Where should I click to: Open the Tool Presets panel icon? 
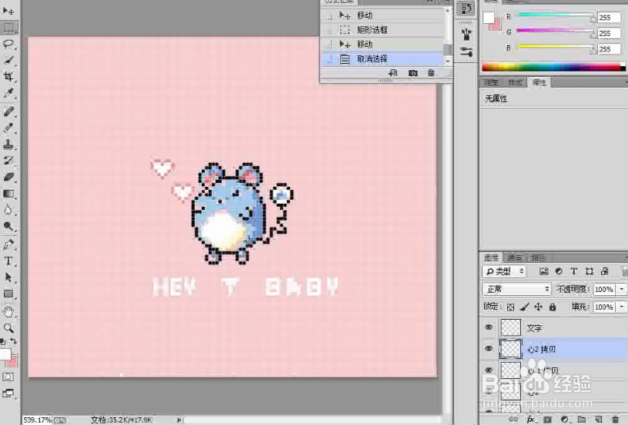pyautogui.click(x=466, y=51)
